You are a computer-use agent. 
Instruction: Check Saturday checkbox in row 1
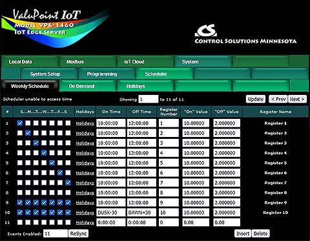click(x=68, y=123)
